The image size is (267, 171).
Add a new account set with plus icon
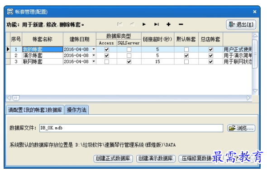click(x=169, y=24)
